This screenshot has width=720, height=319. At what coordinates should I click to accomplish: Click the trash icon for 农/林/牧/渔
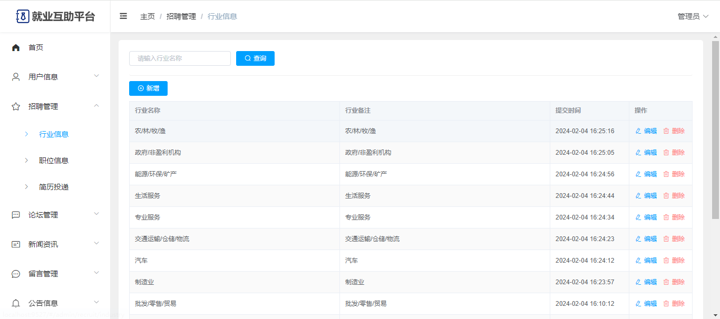[666, 131]
